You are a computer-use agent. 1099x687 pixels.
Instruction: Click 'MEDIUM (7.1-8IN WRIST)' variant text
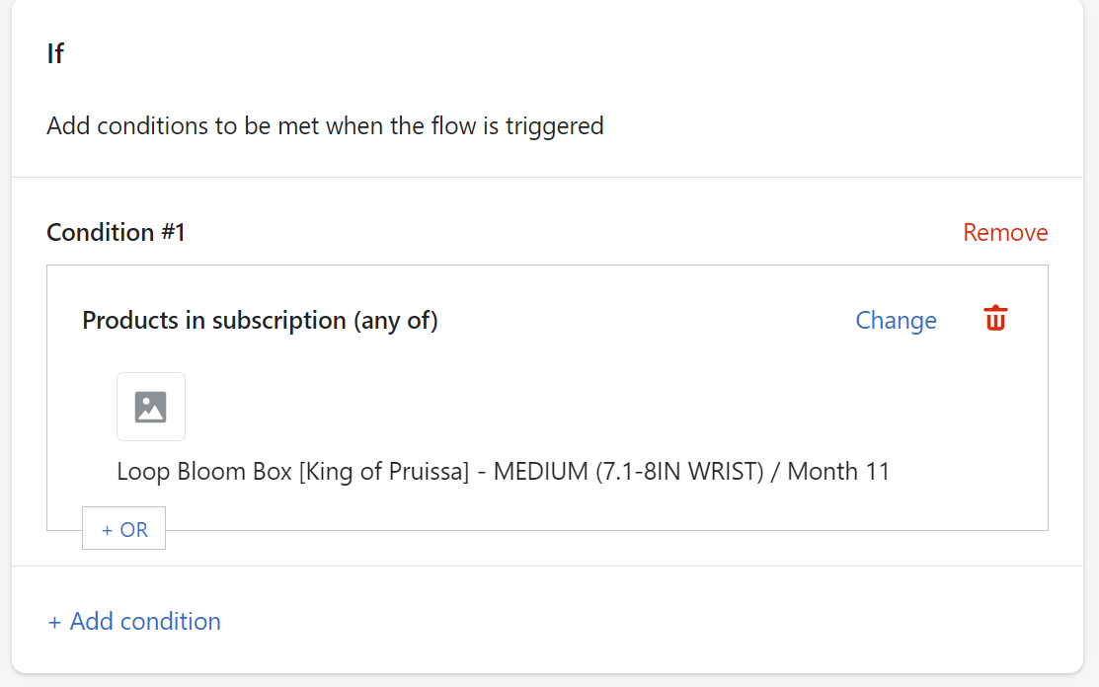(628, 472)
